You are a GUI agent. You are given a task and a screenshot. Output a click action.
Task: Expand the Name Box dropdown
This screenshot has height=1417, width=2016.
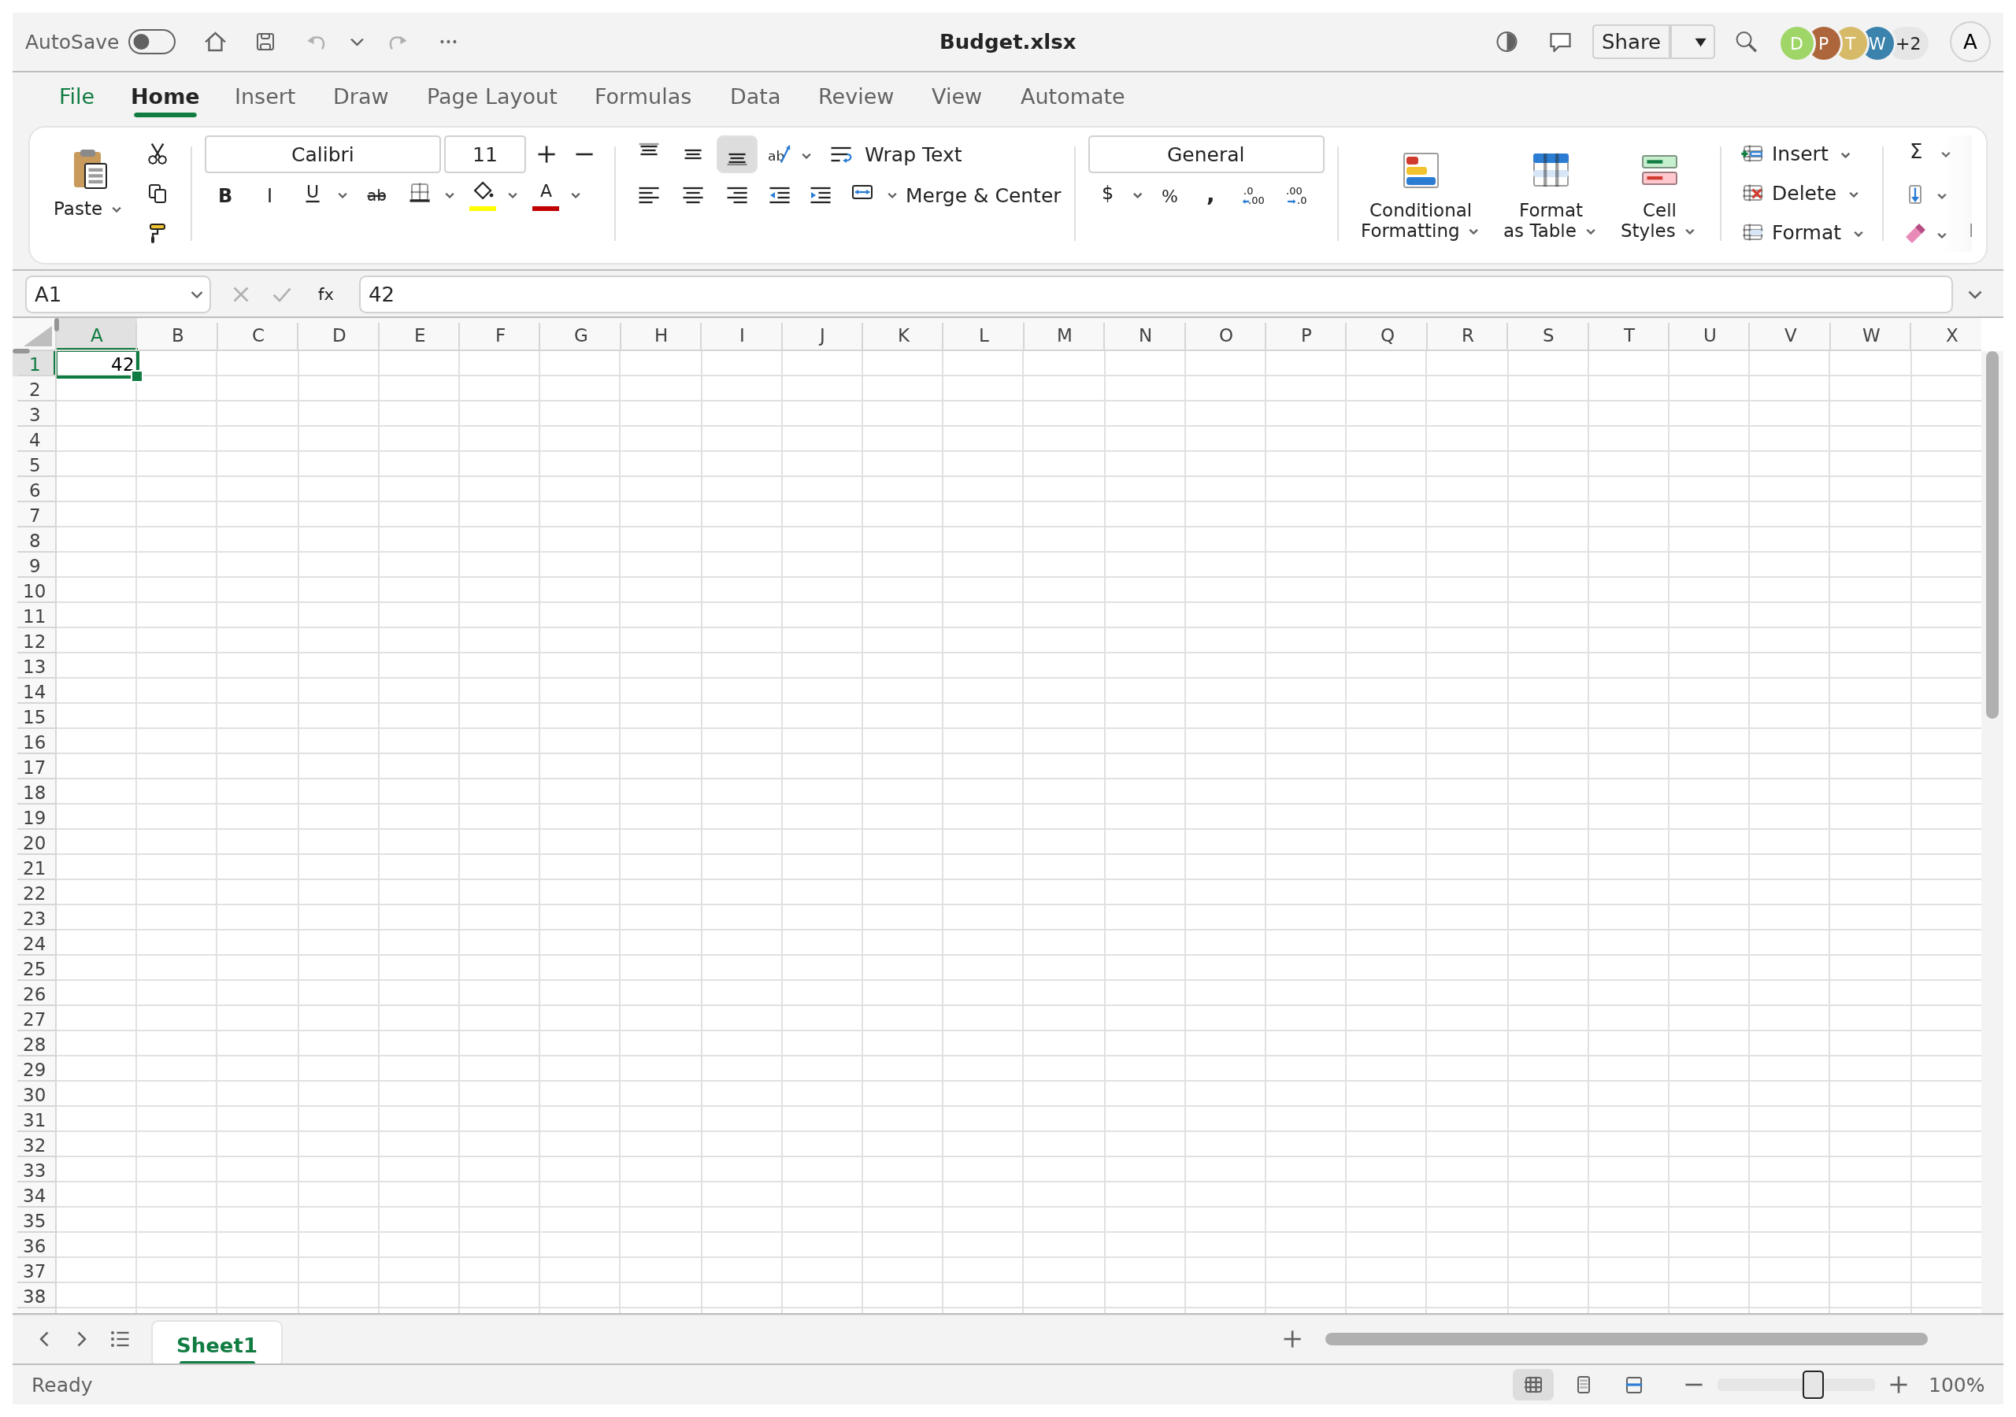[197, 295]
